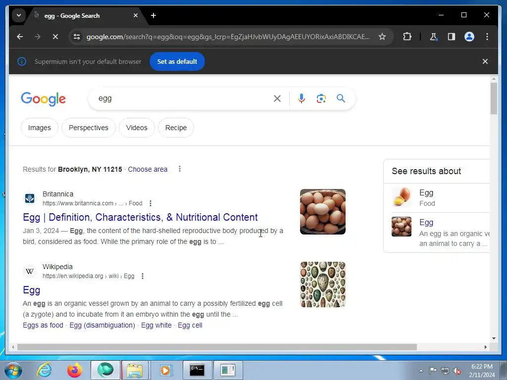This screenshot has width=507, height=380.
Task: View site information icon in address bar
Action: 77,37
